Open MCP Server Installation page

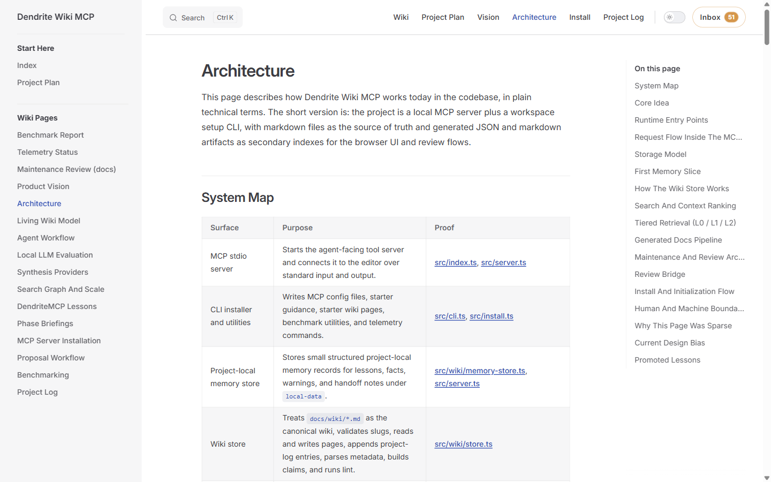(x=59, y=341)
